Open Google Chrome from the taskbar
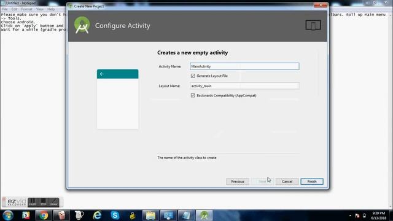The height and width of the screenshot is (221, 393). click(44, 215)
